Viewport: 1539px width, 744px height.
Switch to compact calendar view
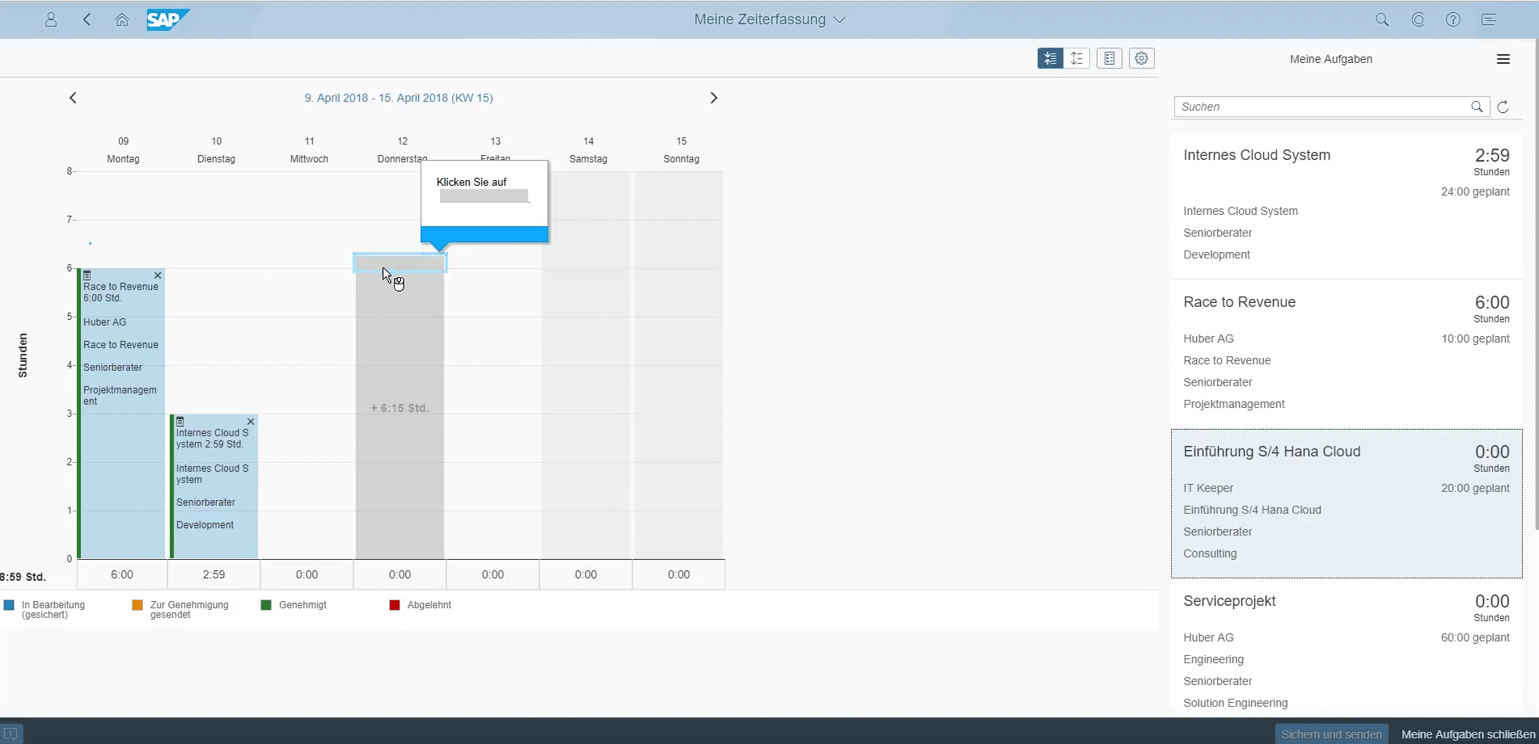(1051, 58)
